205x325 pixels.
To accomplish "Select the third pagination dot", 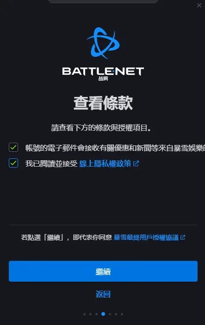I will (x=97, y=314).
